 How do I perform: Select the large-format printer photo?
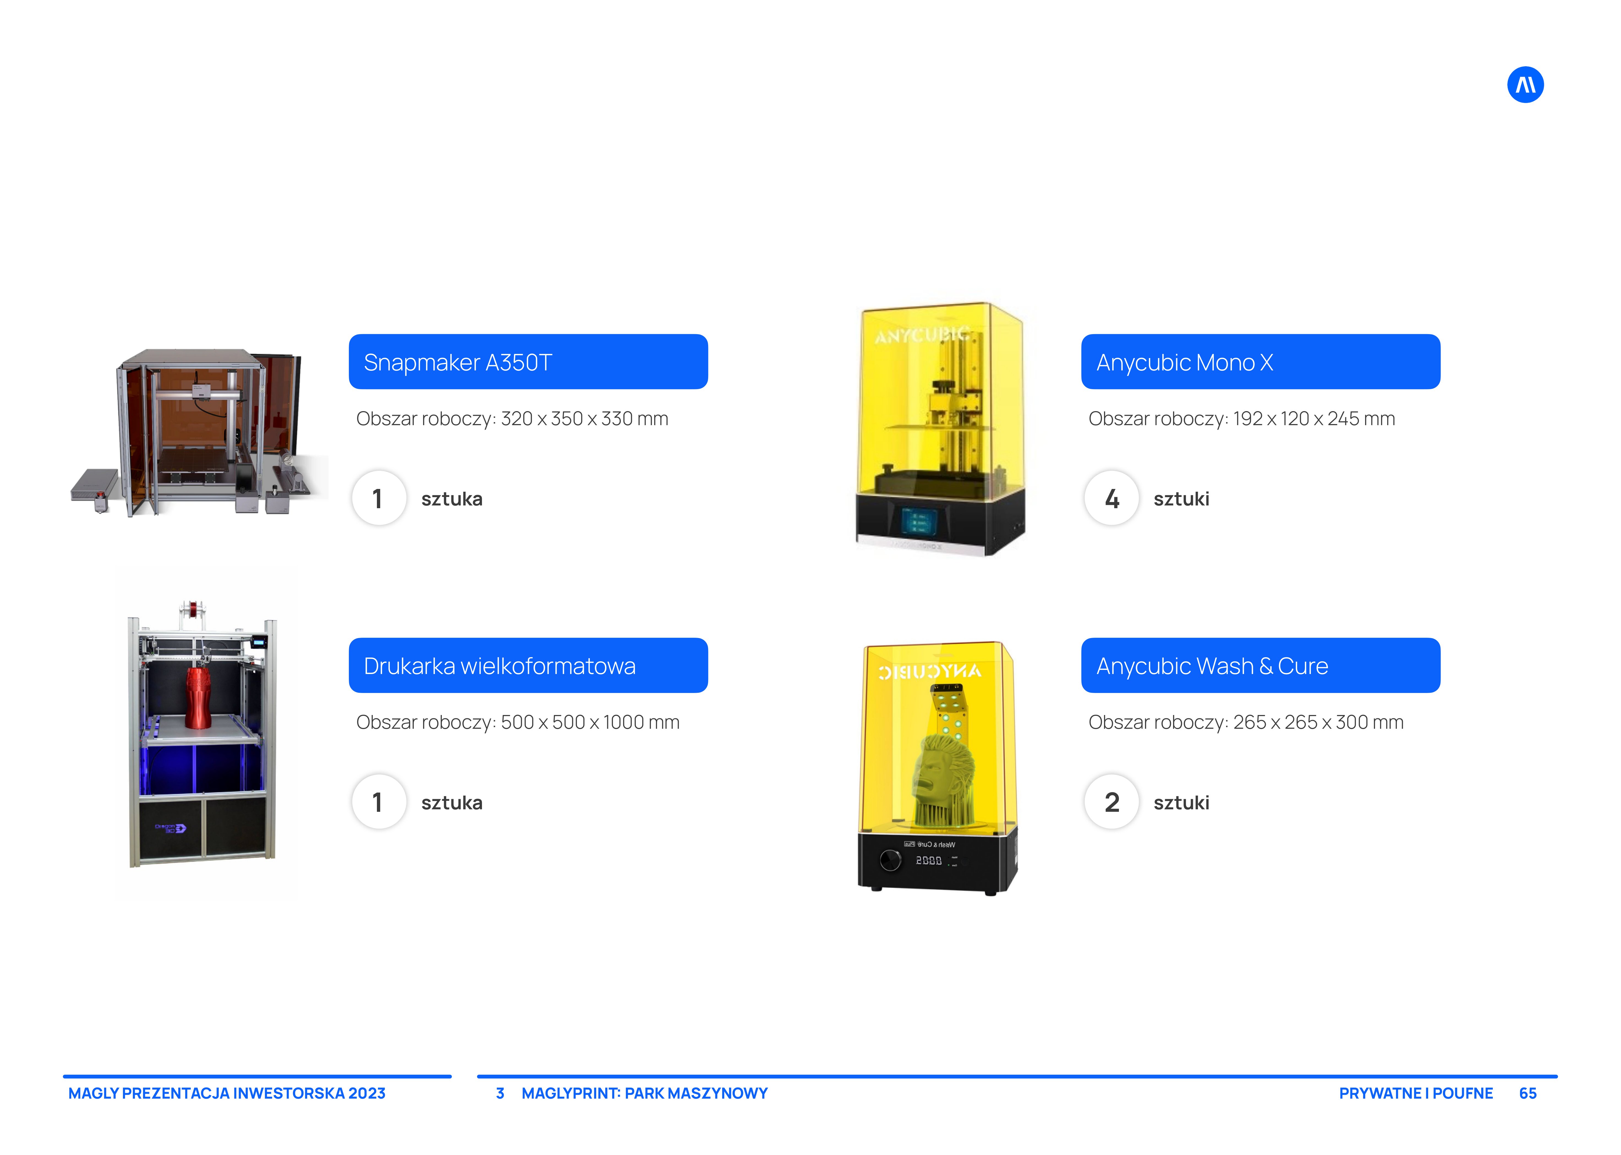pos(203,734)
